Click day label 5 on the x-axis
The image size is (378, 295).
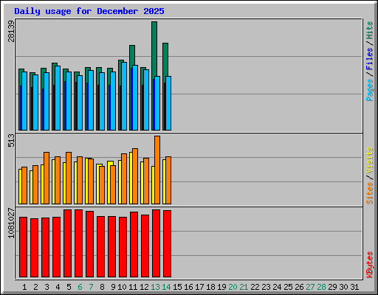[69, 287]
